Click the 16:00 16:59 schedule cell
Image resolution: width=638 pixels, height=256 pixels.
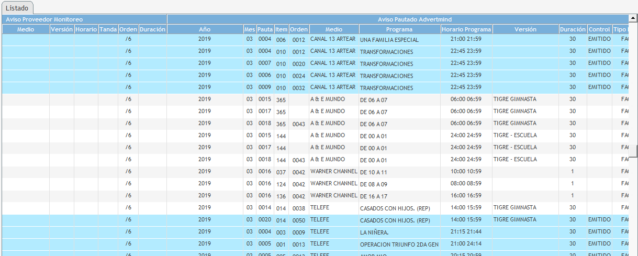click(x=466, y=196)
